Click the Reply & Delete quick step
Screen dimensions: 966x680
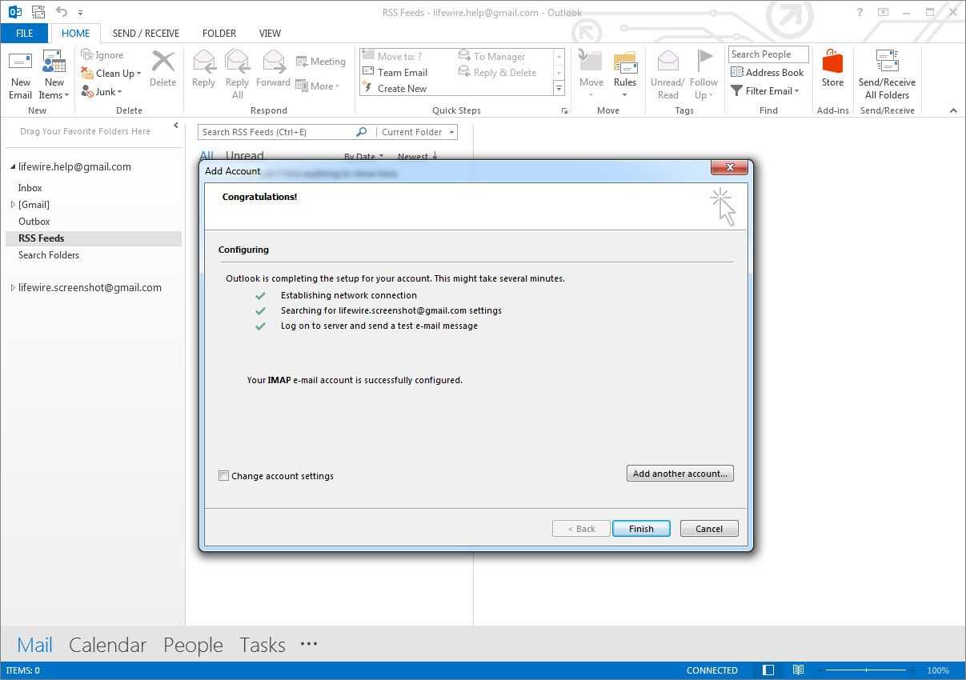click(x=497, y=72)
